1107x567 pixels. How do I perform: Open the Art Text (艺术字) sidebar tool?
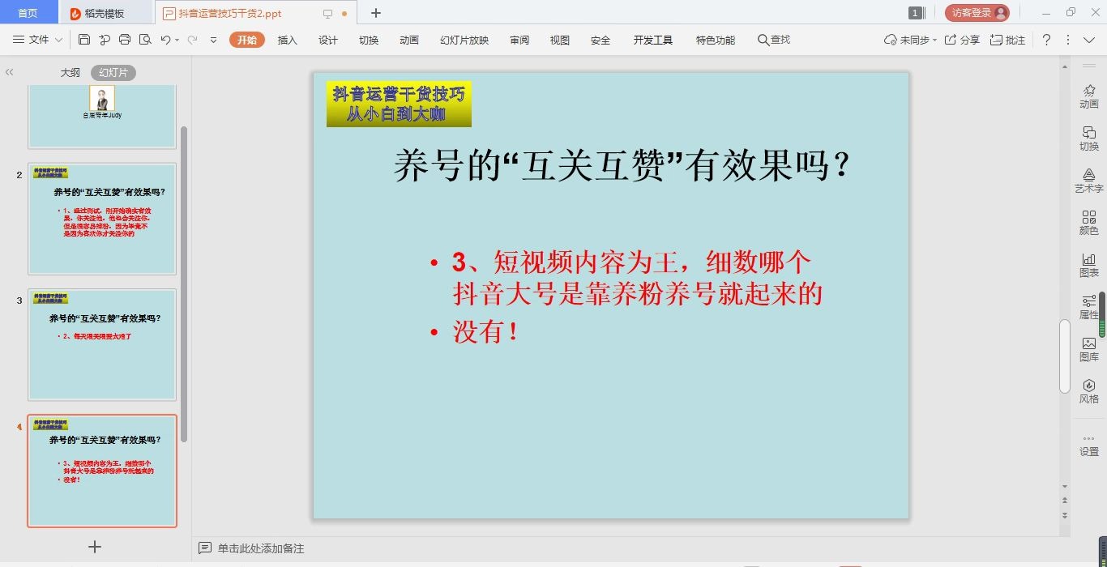tap(1088, 180)
